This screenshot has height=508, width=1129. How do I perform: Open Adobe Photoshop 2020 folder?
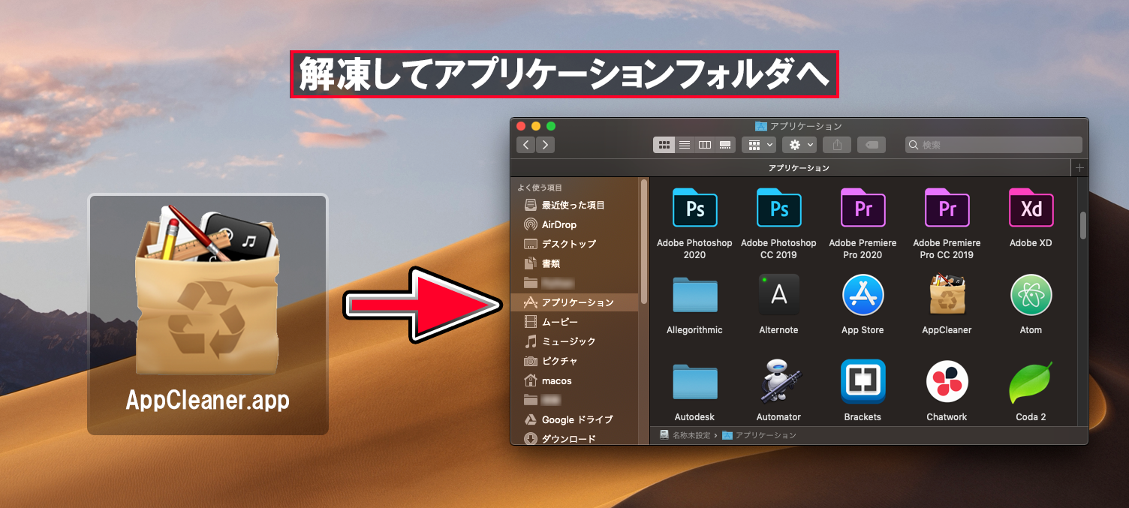pyautogui.click(x=694, y=208)
